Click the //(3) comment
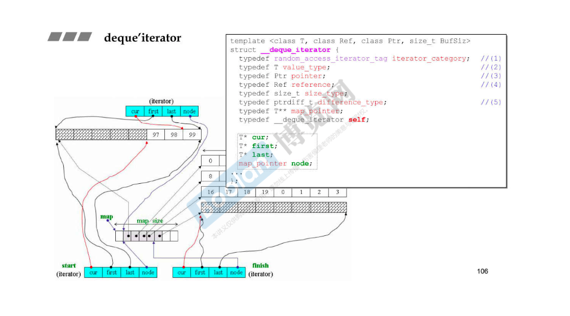Screen dimensions: 570x316 [x=491, y=76]
